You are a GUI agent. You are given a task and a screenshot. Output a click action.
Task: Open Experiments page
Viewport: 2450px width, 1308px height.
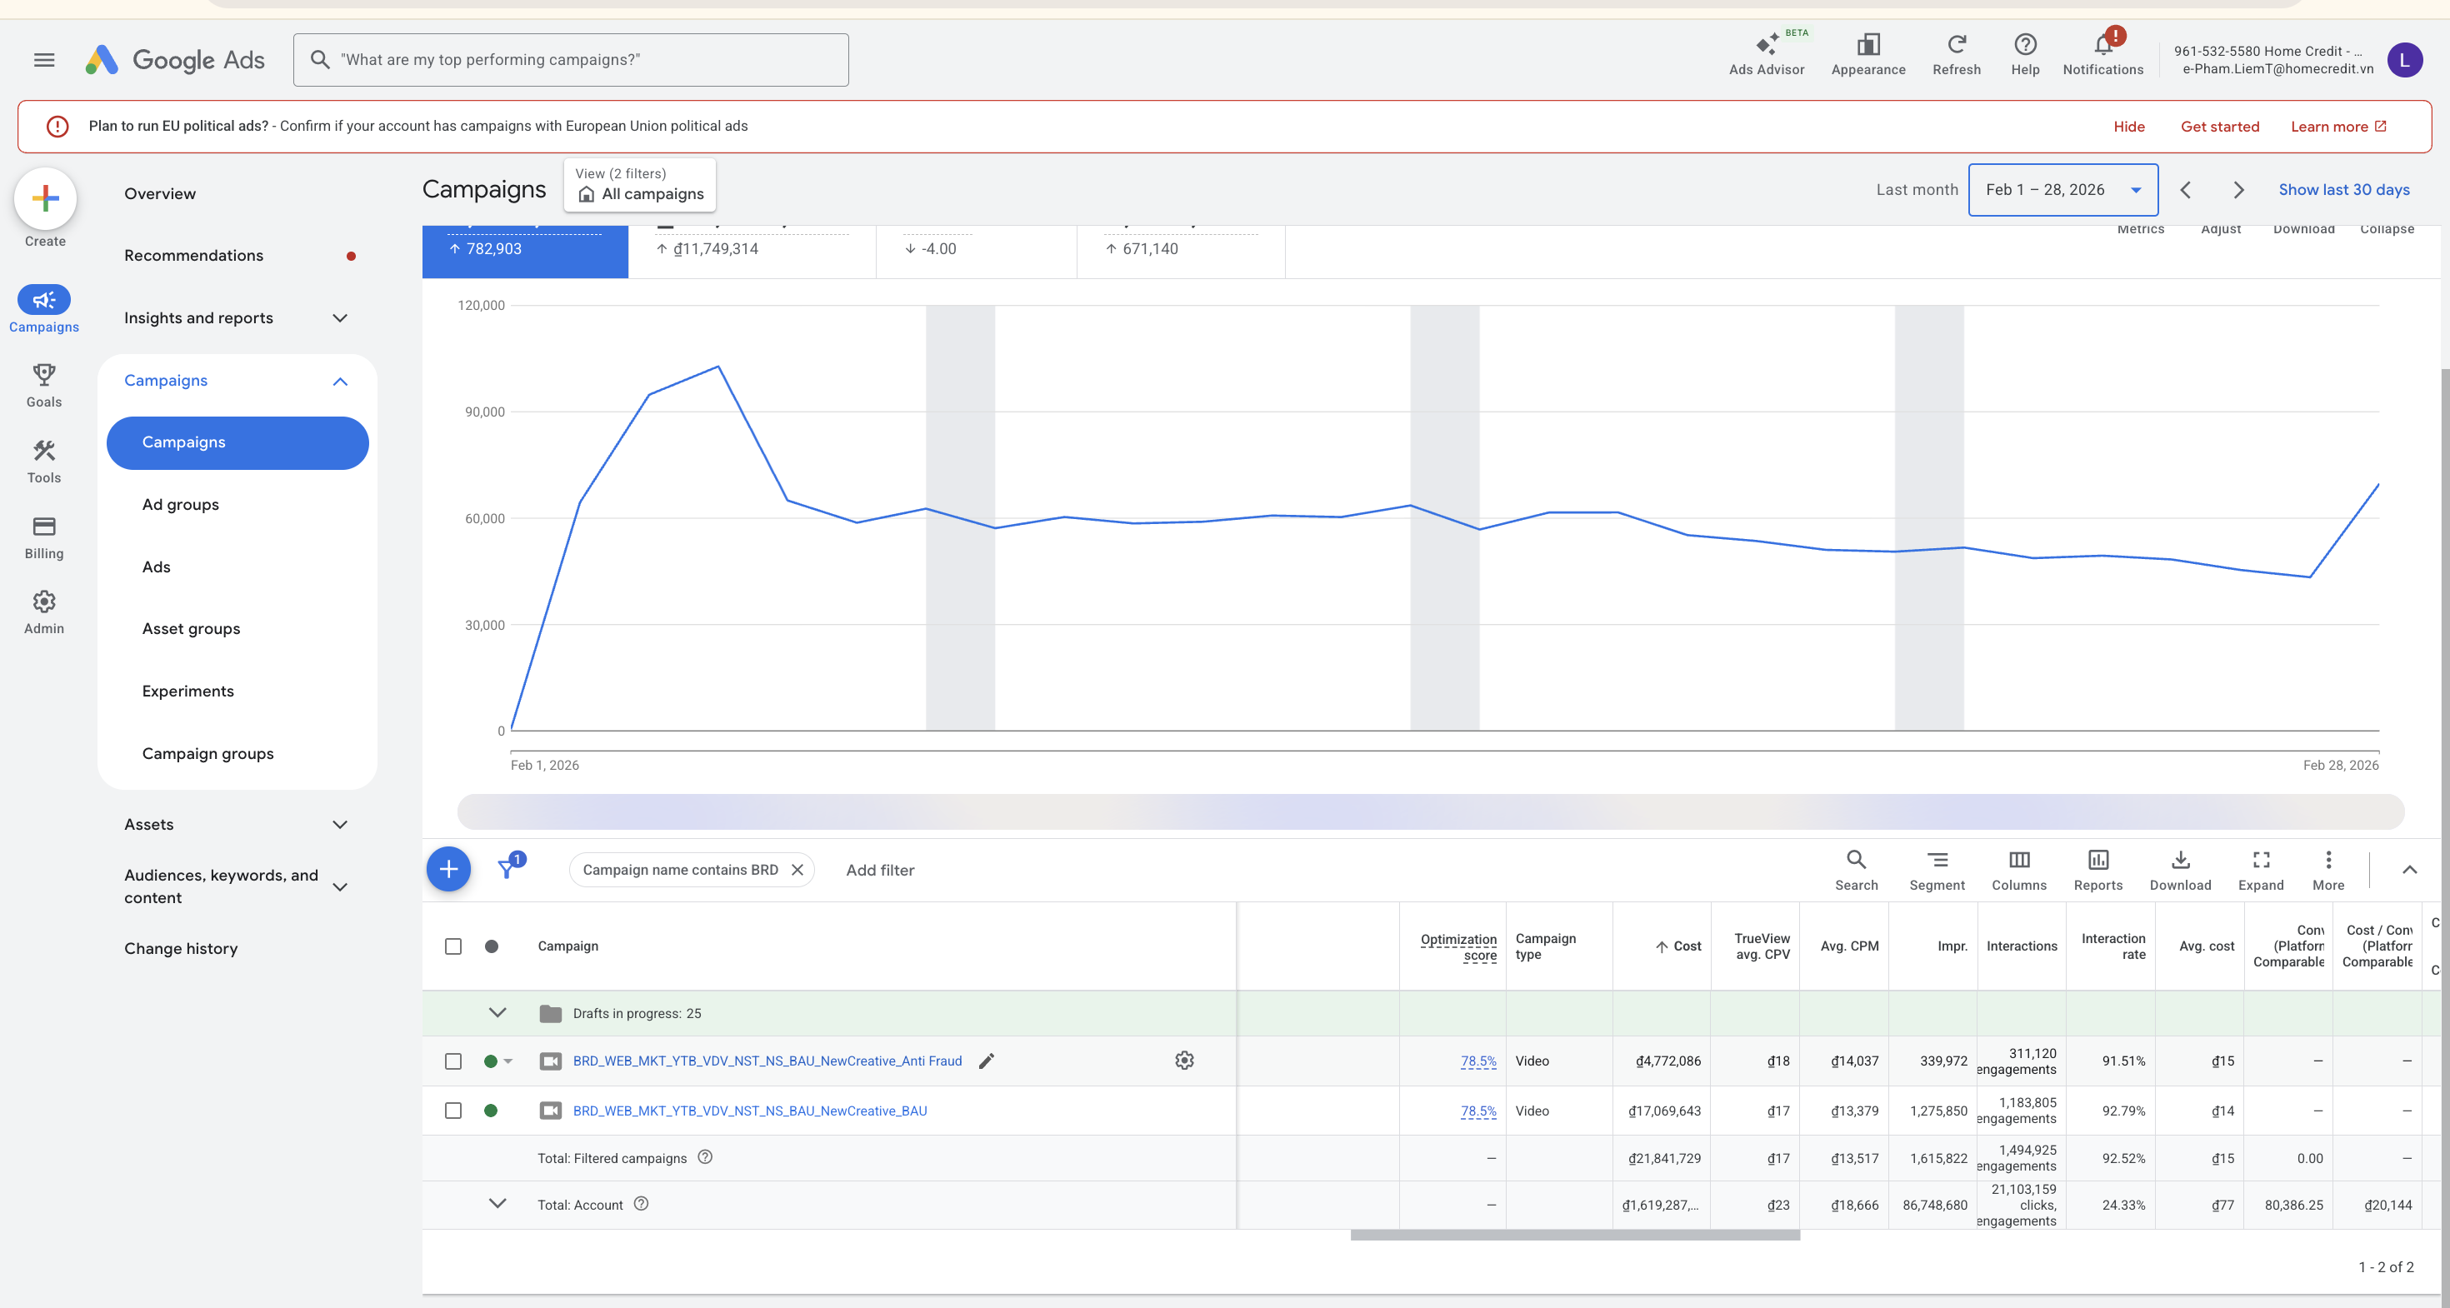[x=188, y=691]
